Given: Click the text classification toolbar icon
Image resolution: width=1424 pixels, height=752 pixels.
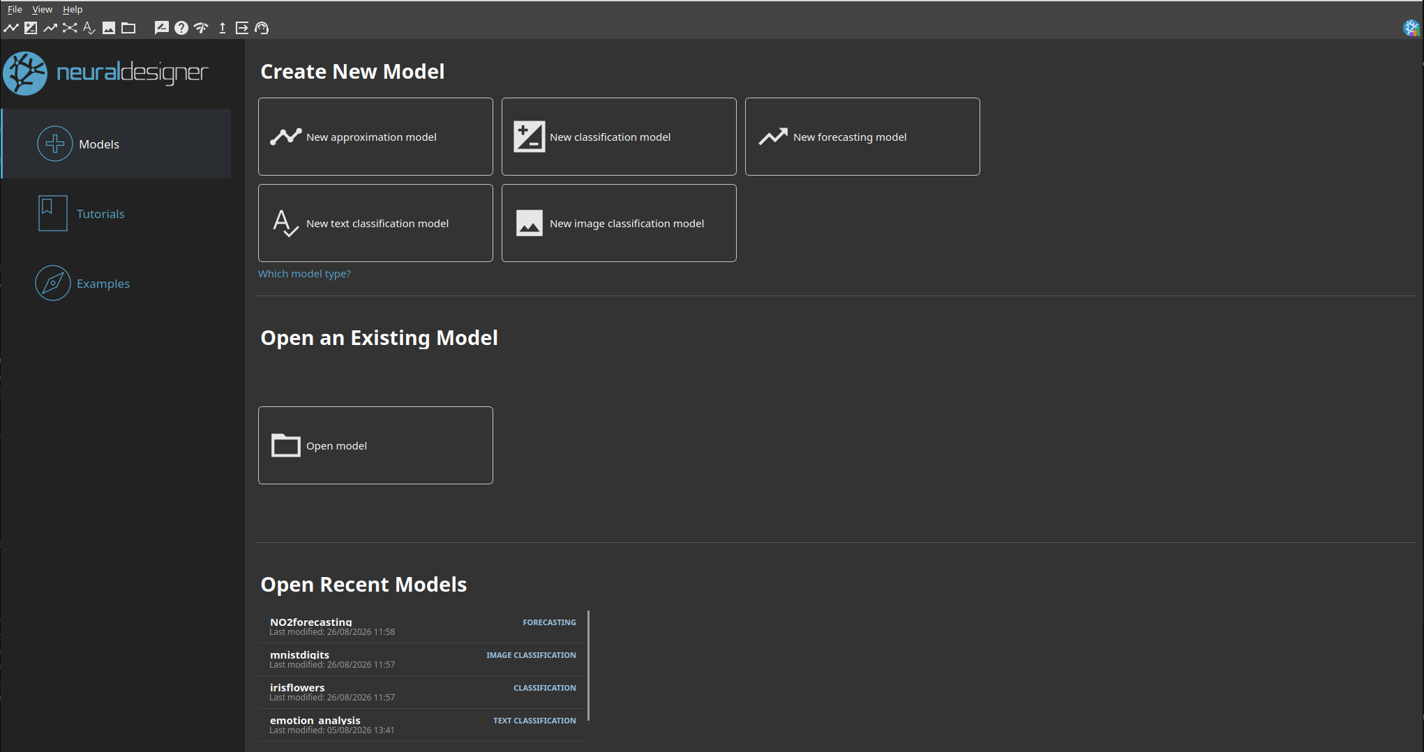Looking at the screenshot, I should tap(89, 28).
